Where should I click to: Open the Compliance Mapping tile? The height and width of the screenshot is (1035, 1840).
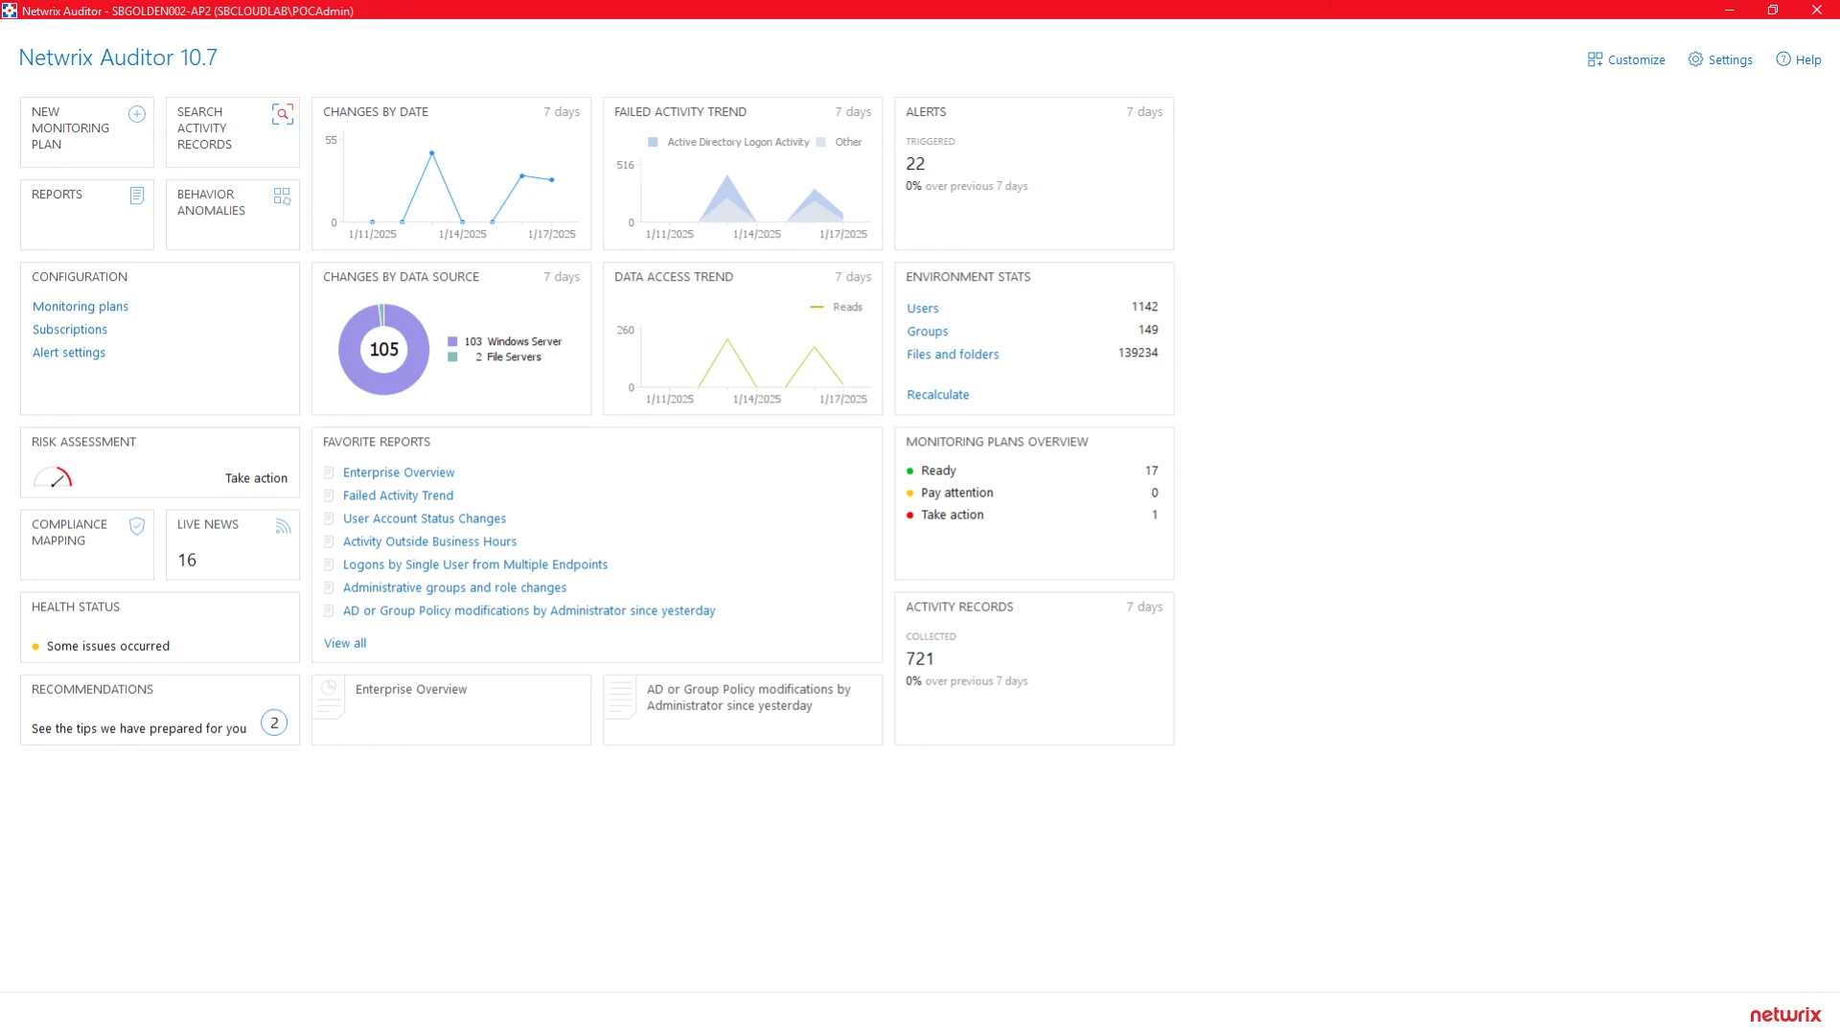point(87,544)
